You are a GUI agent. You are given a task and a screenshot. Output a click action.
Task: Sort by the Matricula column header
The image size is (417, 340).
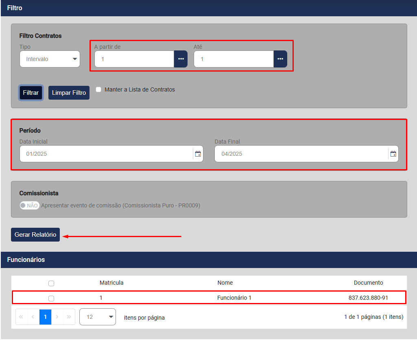(111, 283)
